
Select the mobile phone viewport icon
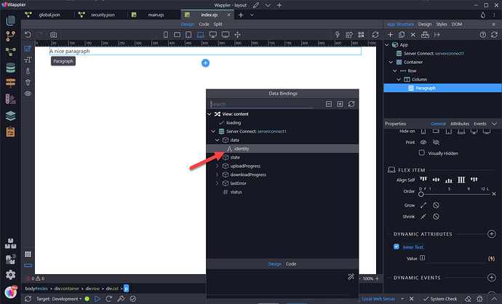click(166, 35)
